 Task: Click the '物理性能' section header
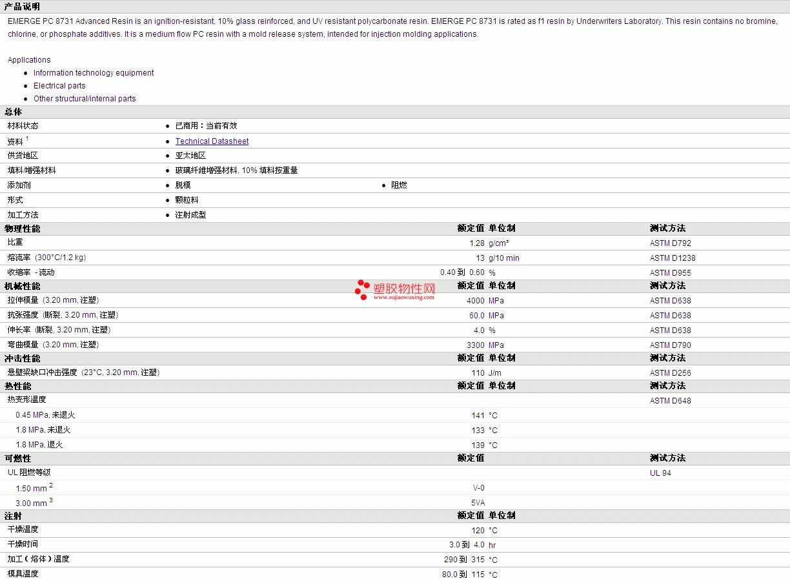point(22,229)
